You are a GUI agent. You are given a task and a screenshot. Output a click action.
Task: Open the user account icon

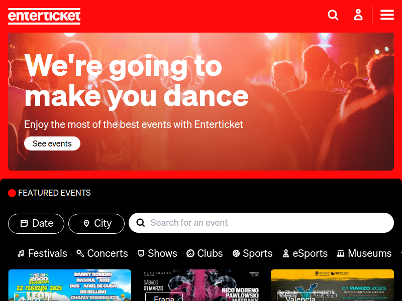[358, 15]
